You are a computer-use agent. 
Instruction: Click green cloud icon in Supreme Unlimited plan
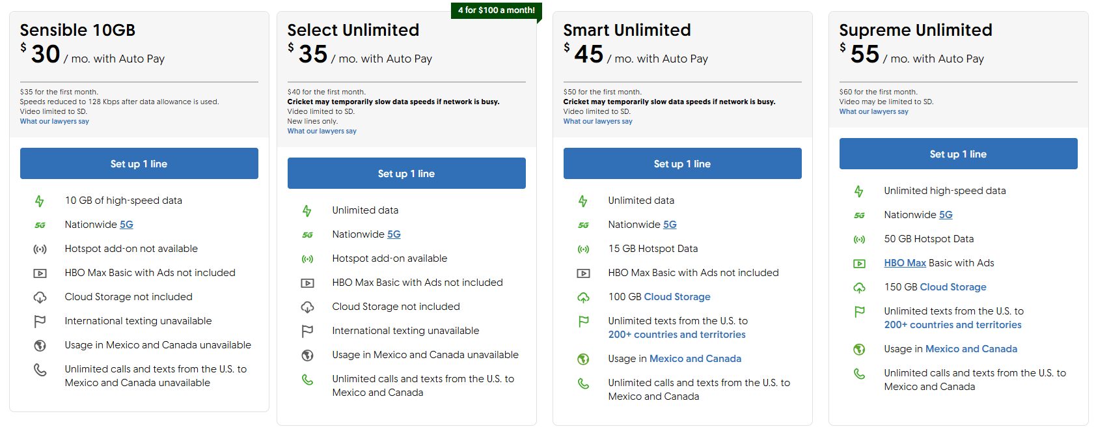point(859,288)
